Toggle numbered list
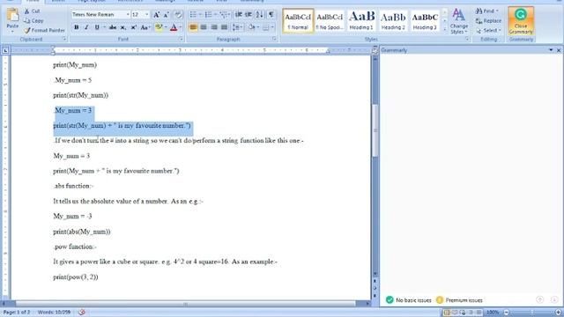The height and width of the screenshot is (317, 564). coord(208,15)
